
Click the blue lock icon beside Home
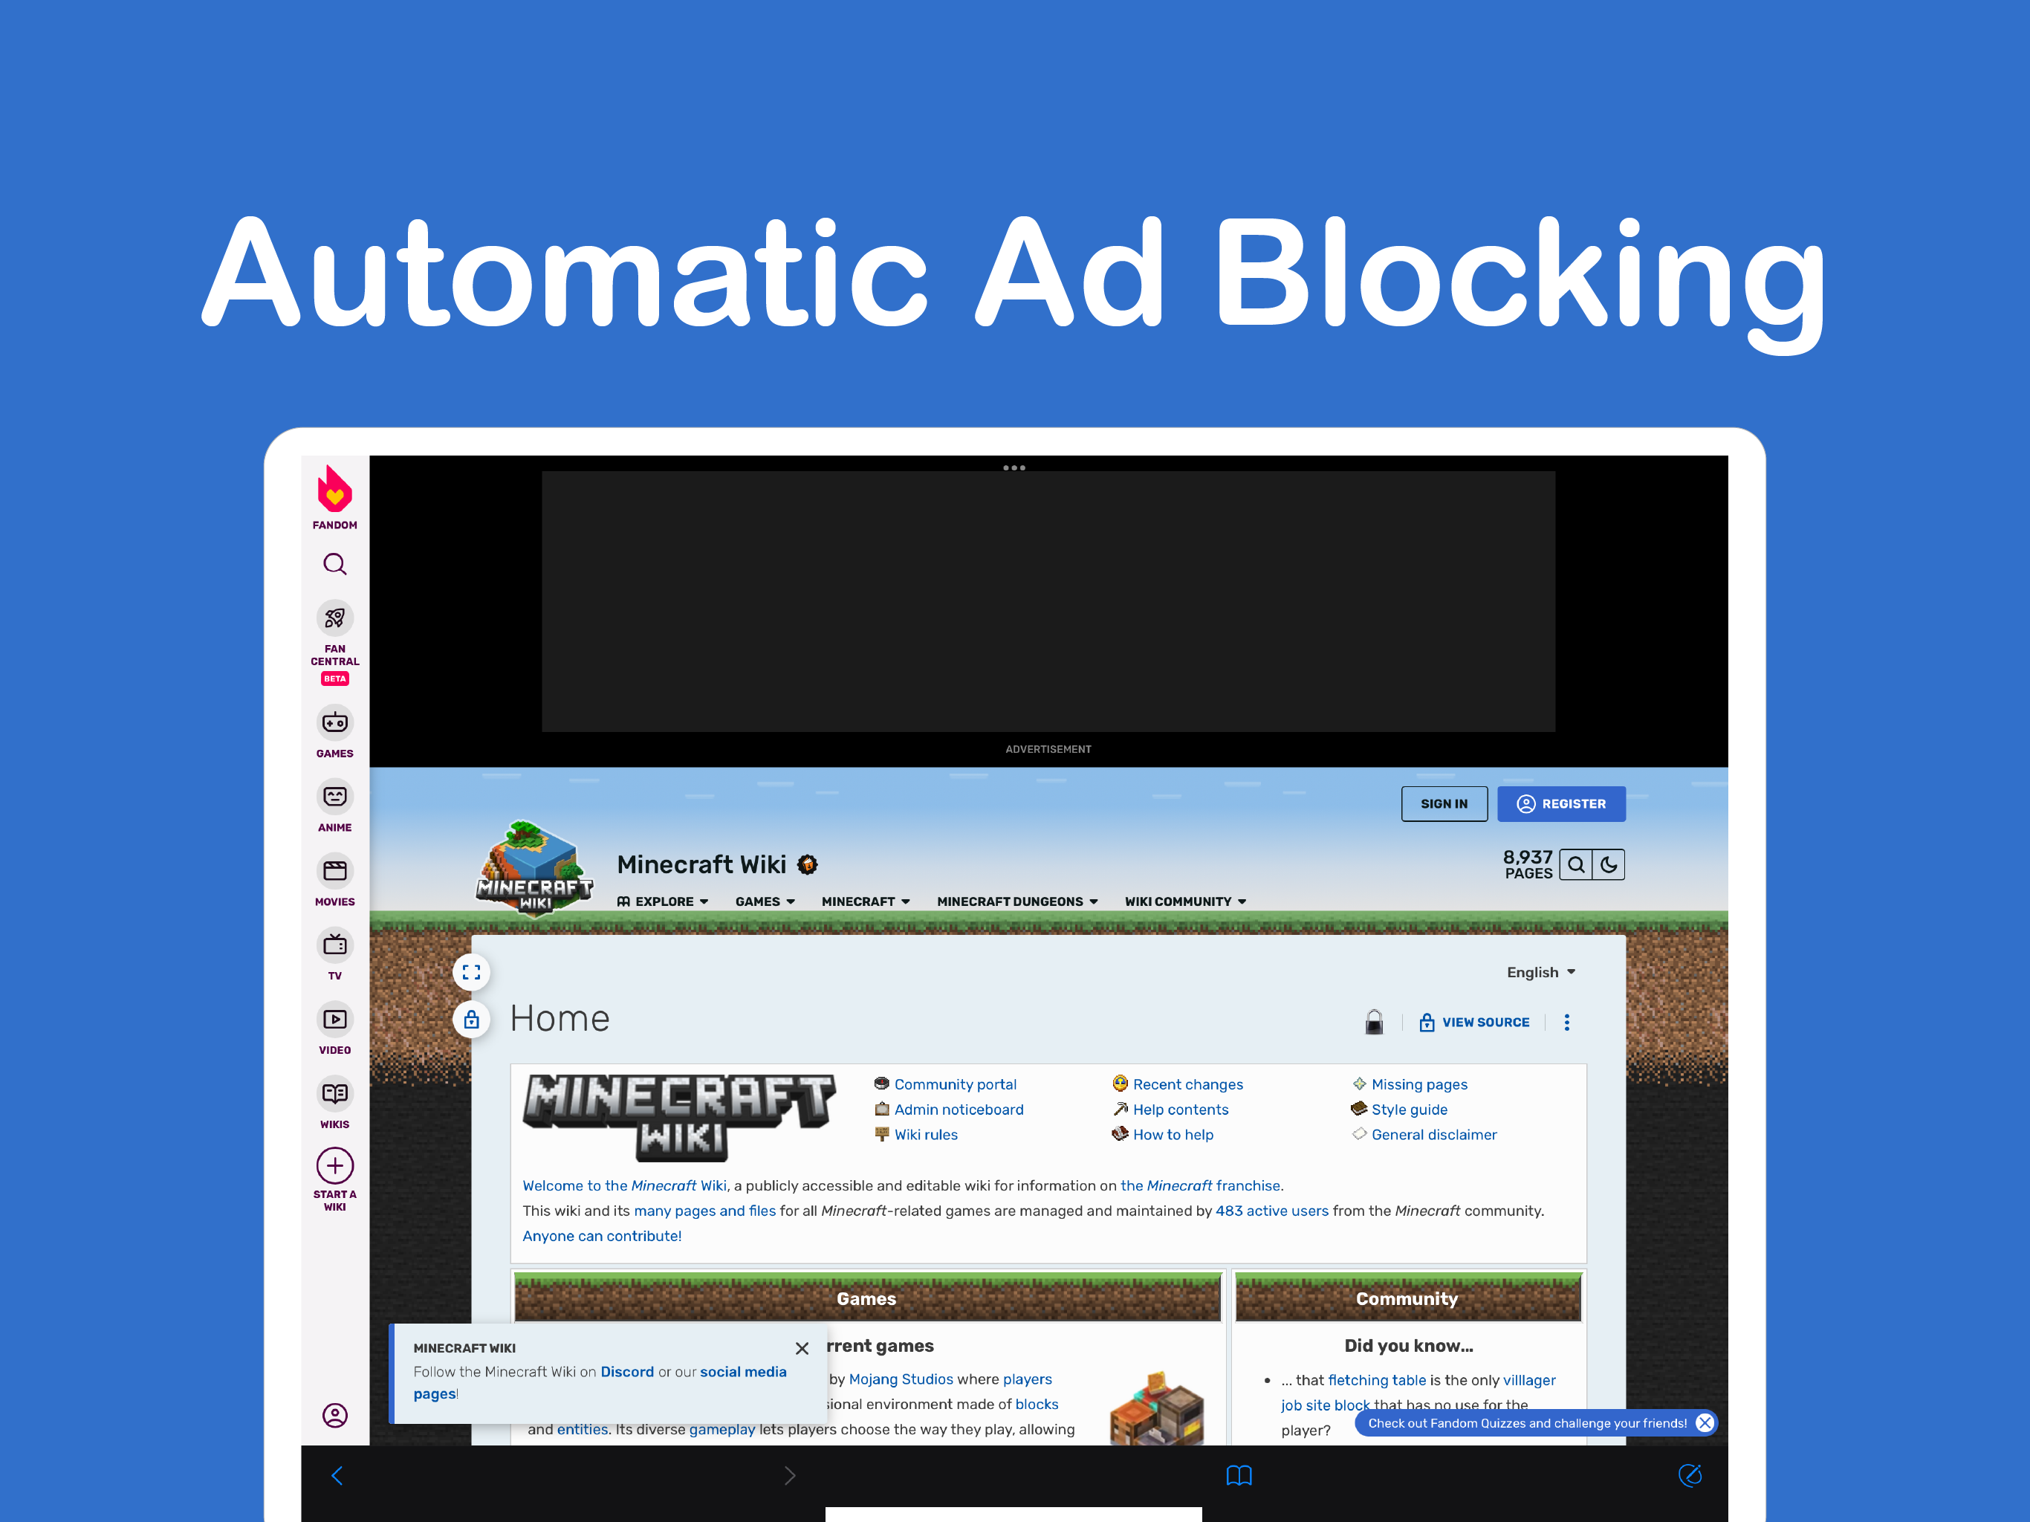[472, 1020]
